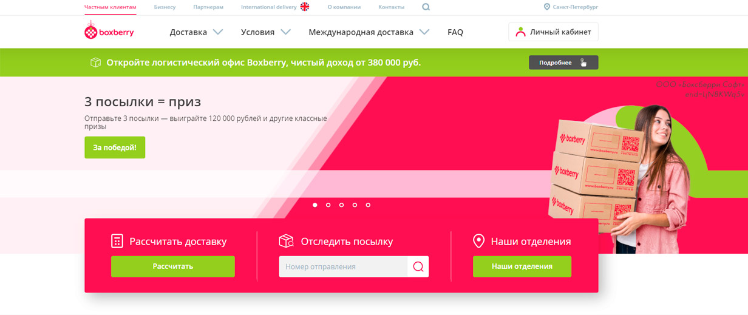The width and height of the screenshot is (748, 315).
Task: Open search via the top magnifier icon
Action: pos(426,7)
